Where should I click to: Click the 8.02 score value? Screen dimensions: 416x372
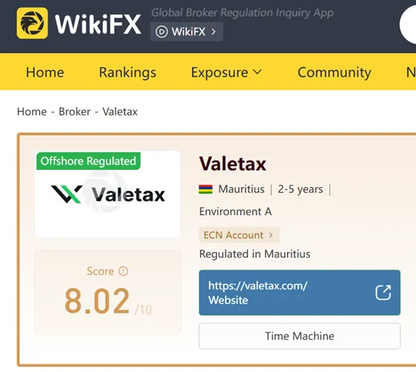97,301
